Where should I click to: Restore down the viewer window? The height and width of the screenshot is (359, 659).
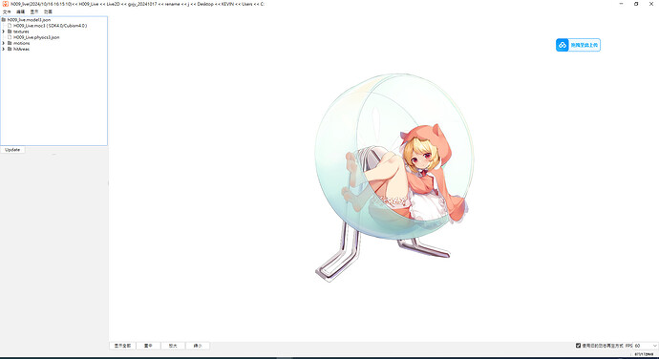pyautogui.click(x=636, y=4)
